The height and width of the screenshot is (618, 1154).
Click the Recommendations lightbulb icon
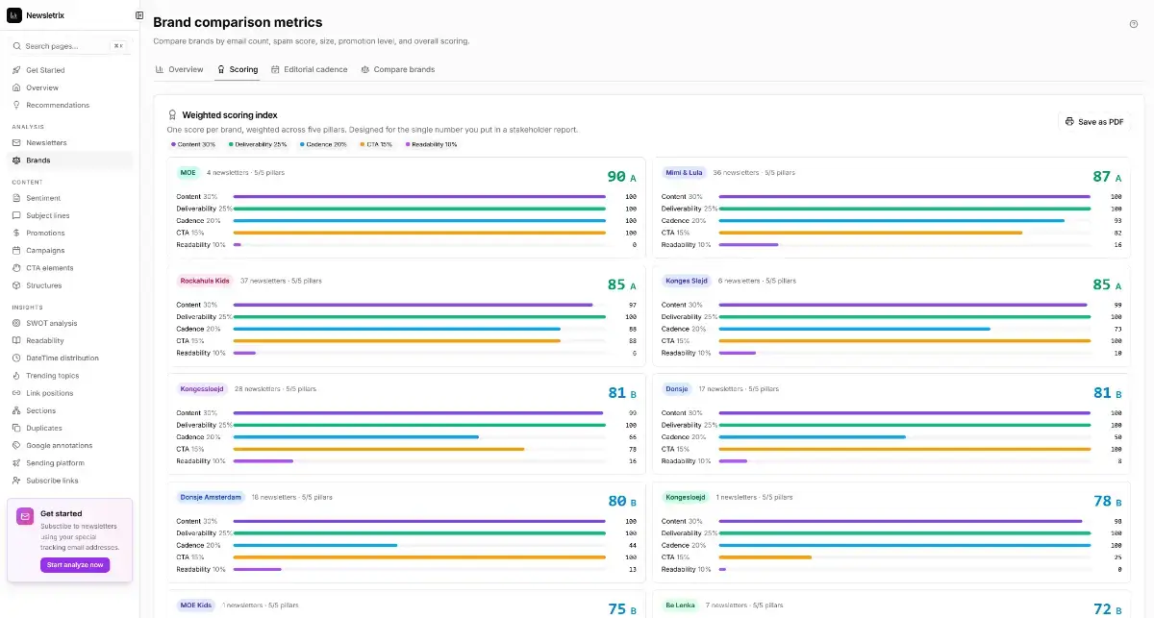pyautogui.click(x=16, y=105)
